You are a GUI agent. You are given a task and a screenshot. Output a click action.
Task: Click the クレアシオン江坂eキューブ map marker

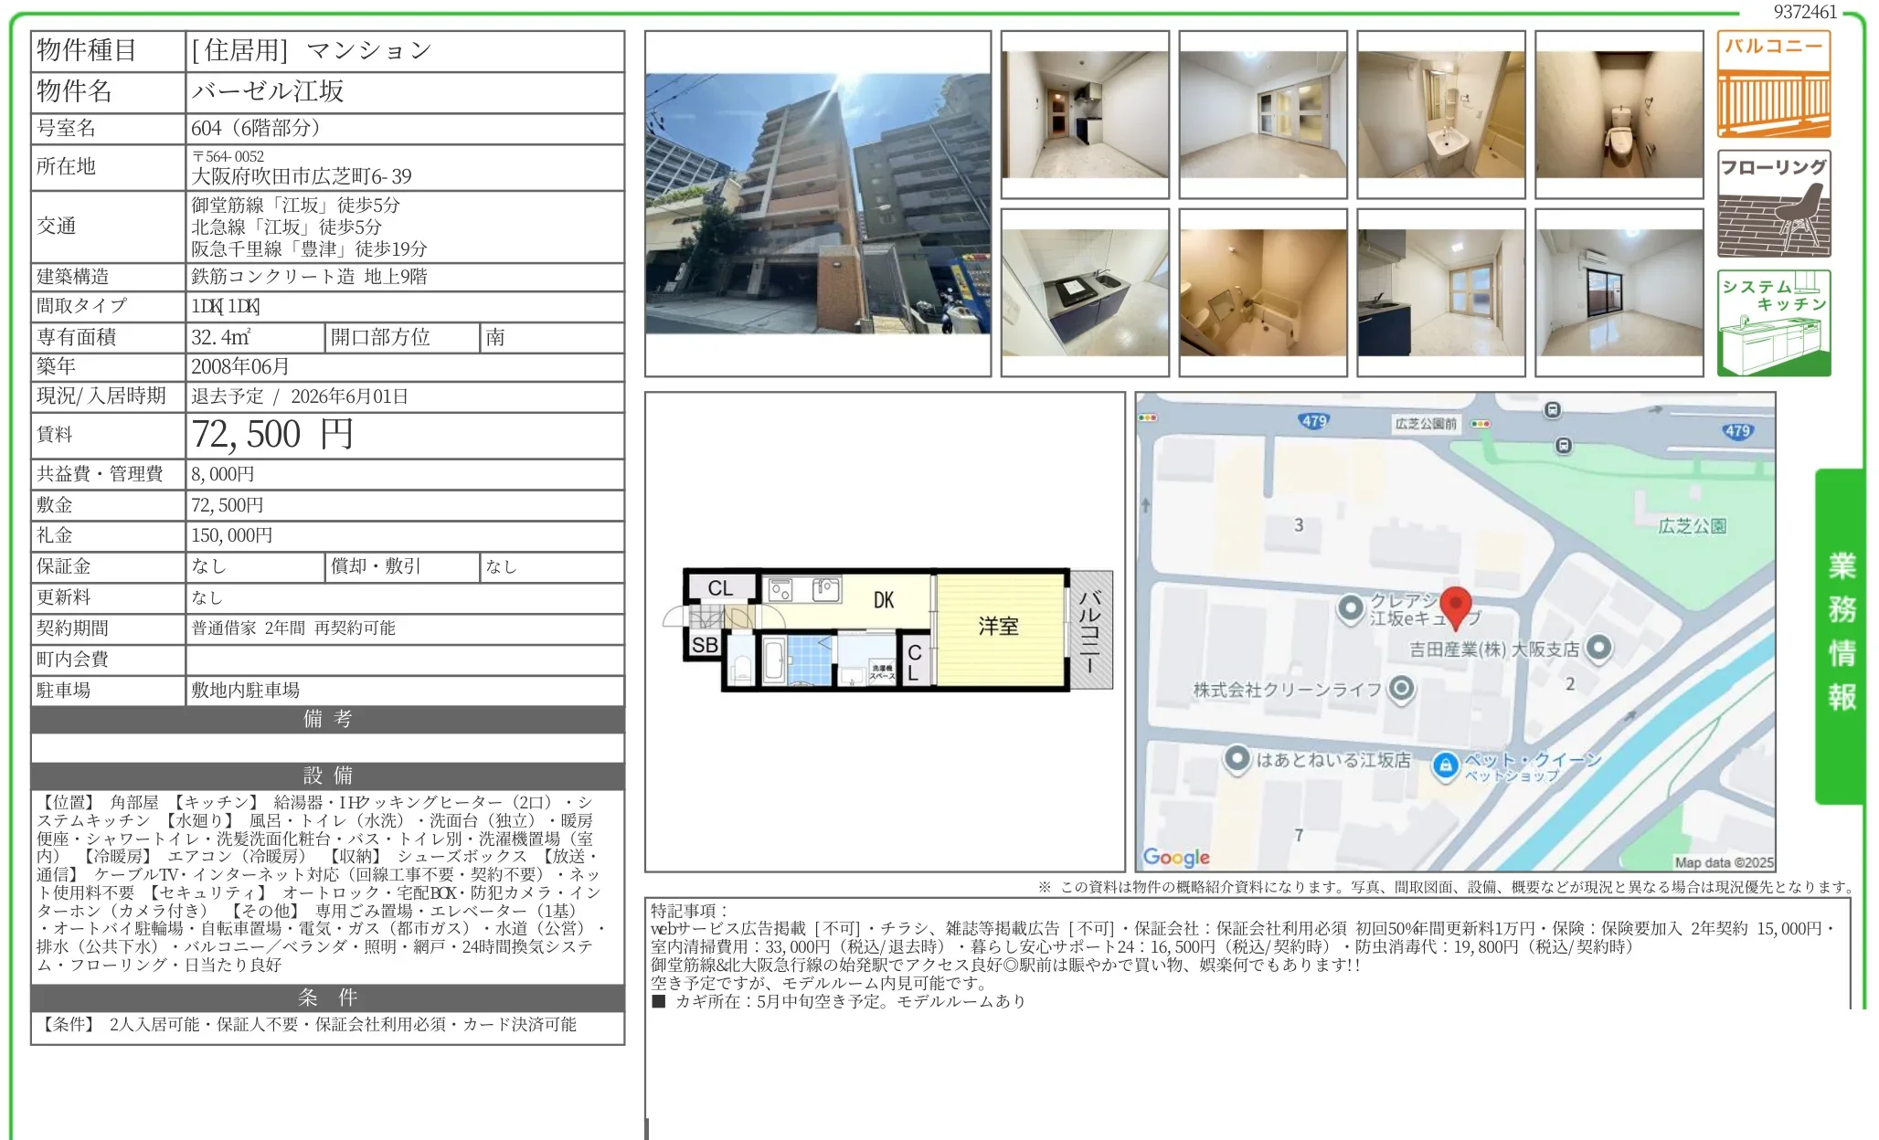pos(1350,608)
